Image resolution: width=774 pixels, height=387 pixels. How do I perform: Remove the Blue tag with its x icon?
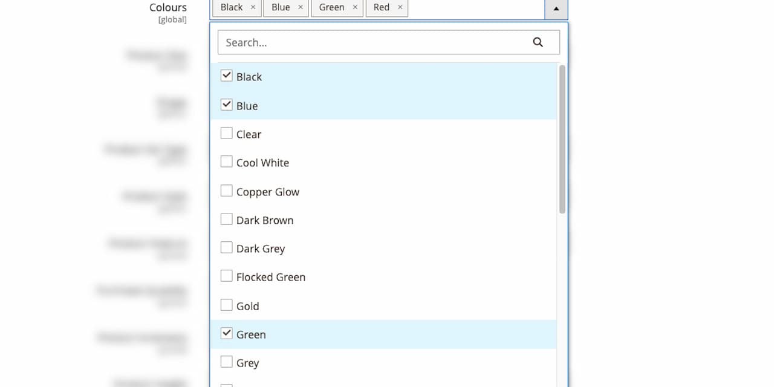coord(301,7)
